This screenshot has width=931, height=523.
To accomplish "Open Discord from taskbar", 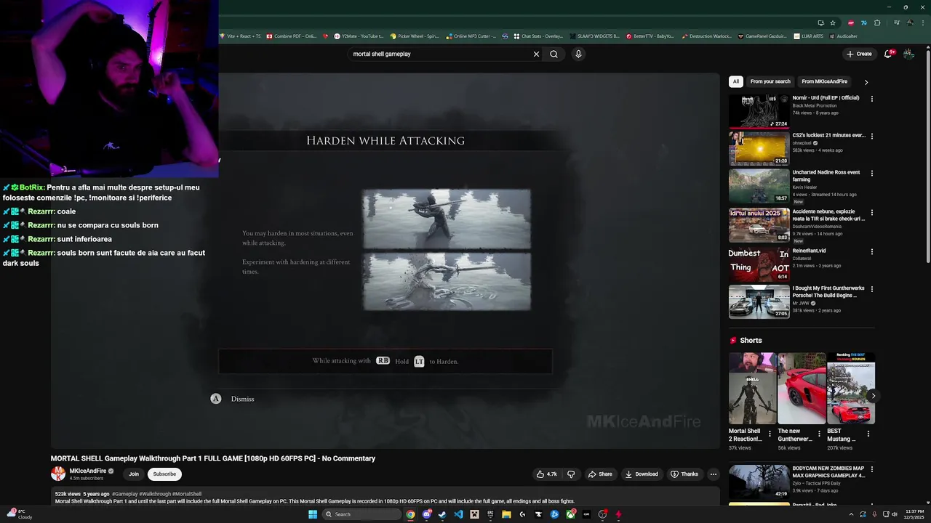I will [x=427, y=514].
